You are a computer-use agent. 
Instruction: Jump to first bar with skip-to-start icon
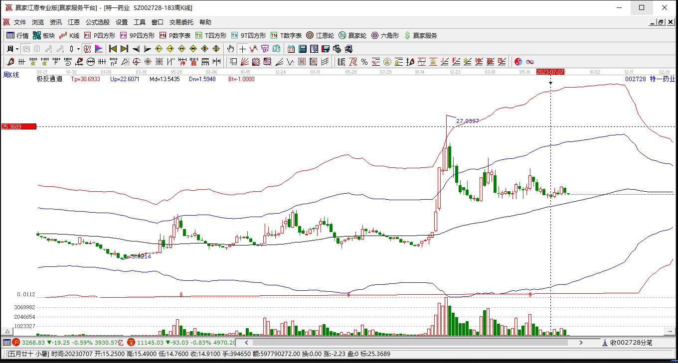[x=113, y=49]
